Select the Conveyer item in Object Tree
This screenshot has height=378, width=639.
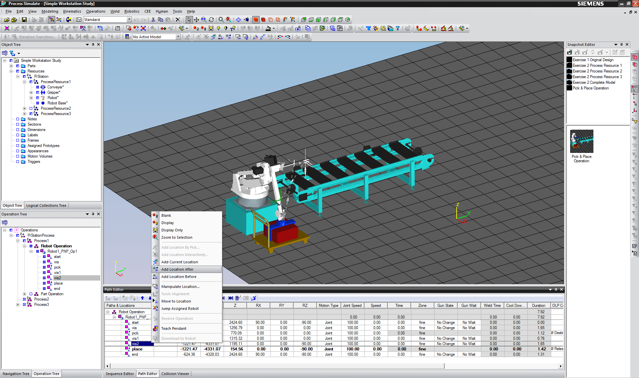[55, 87]
